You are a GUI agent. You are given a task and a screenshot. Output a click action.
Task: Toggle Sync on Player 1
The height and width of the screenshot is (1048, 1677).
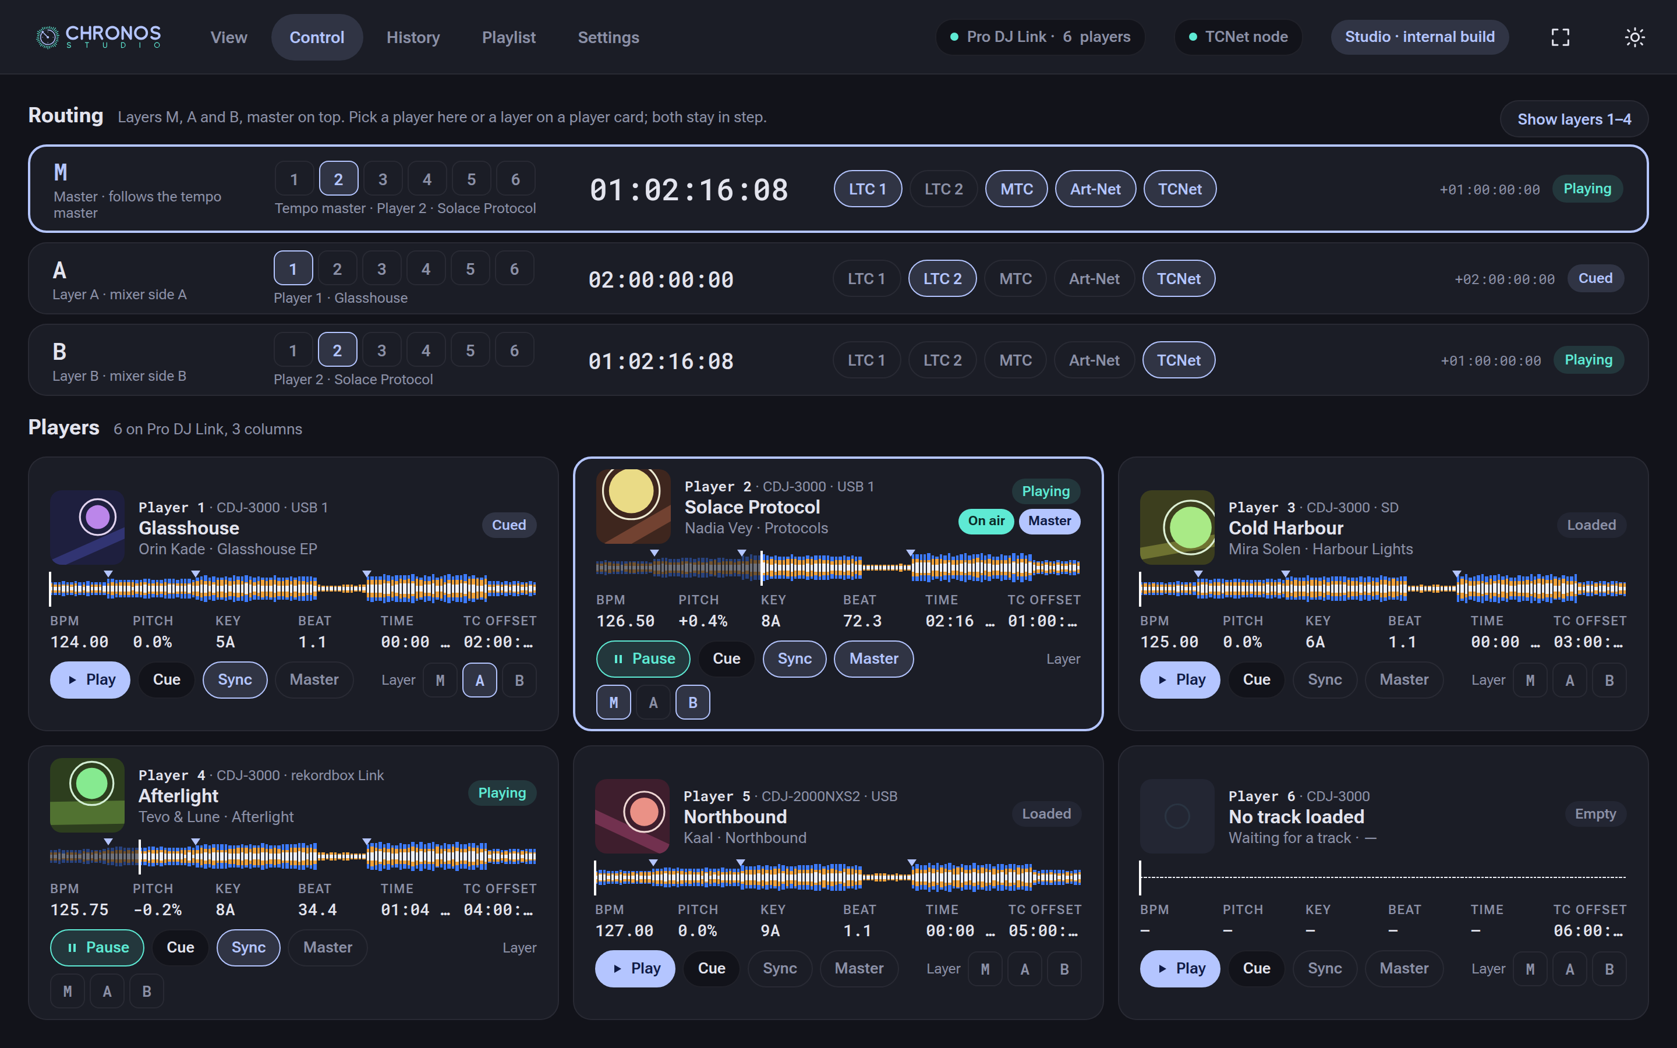click(x=235, y=680)
